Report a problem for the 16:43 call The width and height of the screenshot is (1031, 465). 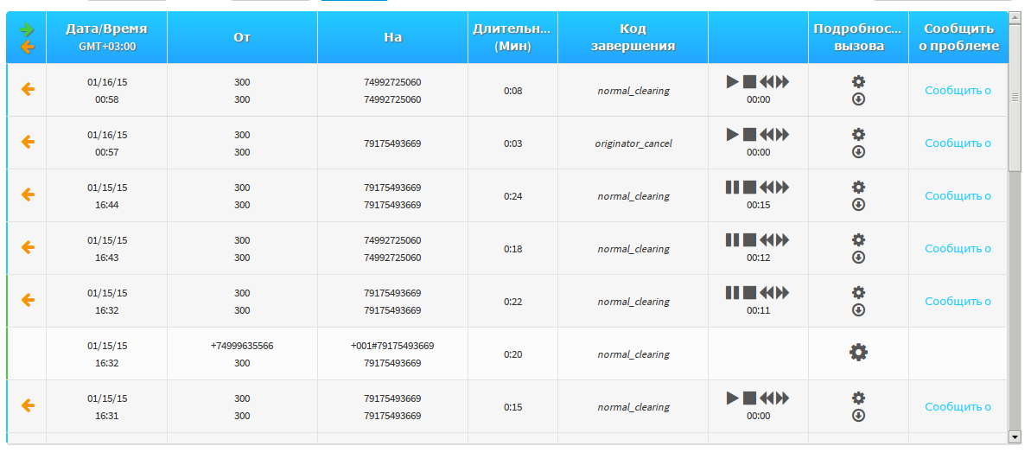pyautogui.click(x=958, y=249)
